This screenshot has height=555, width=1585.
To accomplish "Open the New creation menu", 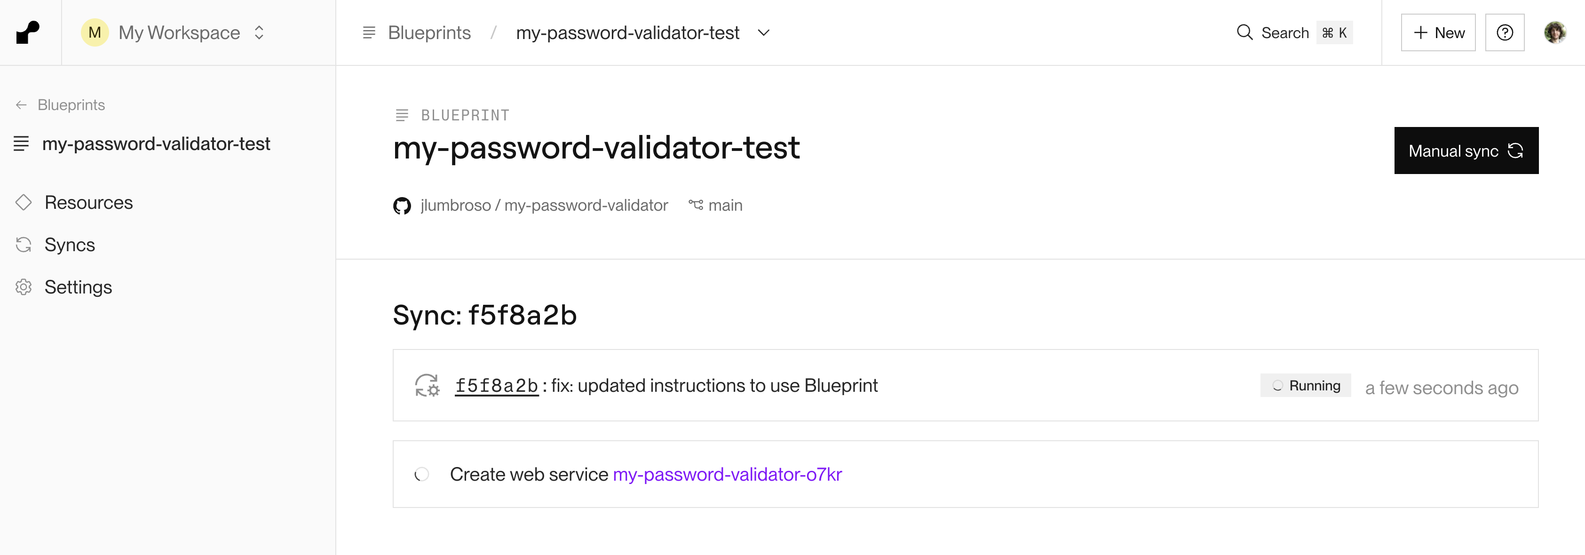I will point(1438,32).
